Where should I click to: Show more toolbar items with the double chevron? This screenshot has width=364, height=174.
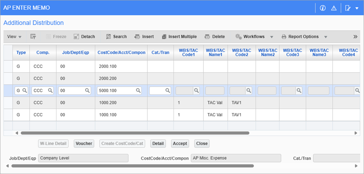[355, 37]
